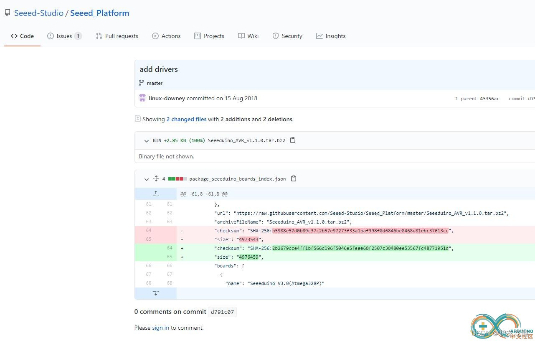Open the Code tab
The width and height of the screenshot is (535, 341).
(x=22, y=36)
